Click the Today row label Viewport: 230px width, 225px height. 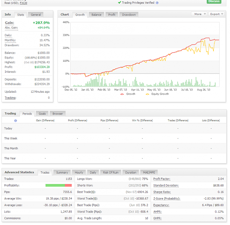(8, 129)
